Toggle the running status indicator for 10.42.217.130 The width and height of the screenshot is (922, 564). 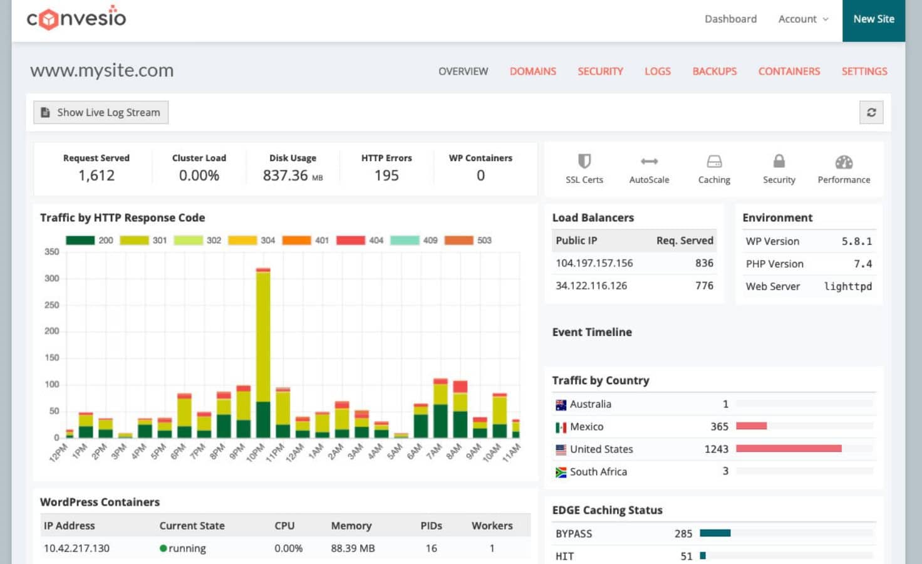pos(163,548)
